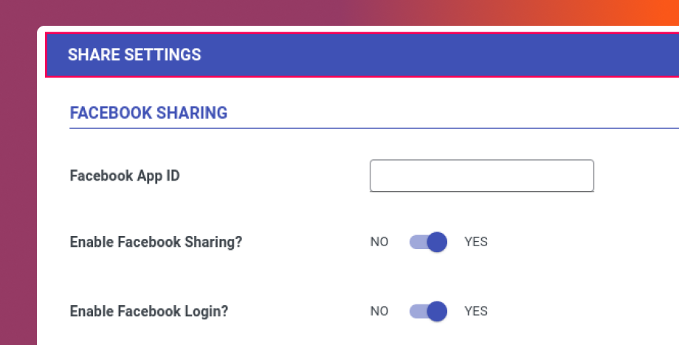
Task: Choose NO beside Enable Facebook Login
Action: click(x=379, y=311)
